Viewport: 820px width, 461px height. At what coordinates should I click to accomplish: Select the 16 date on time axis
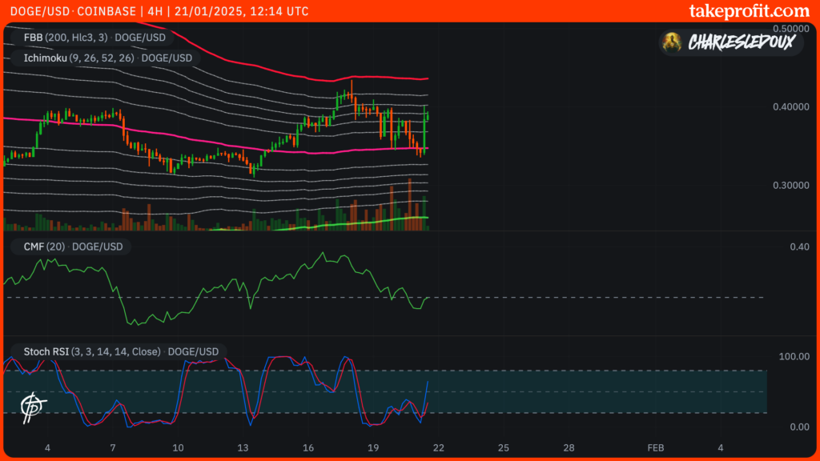pyautogui.click(x=307, y=447)
